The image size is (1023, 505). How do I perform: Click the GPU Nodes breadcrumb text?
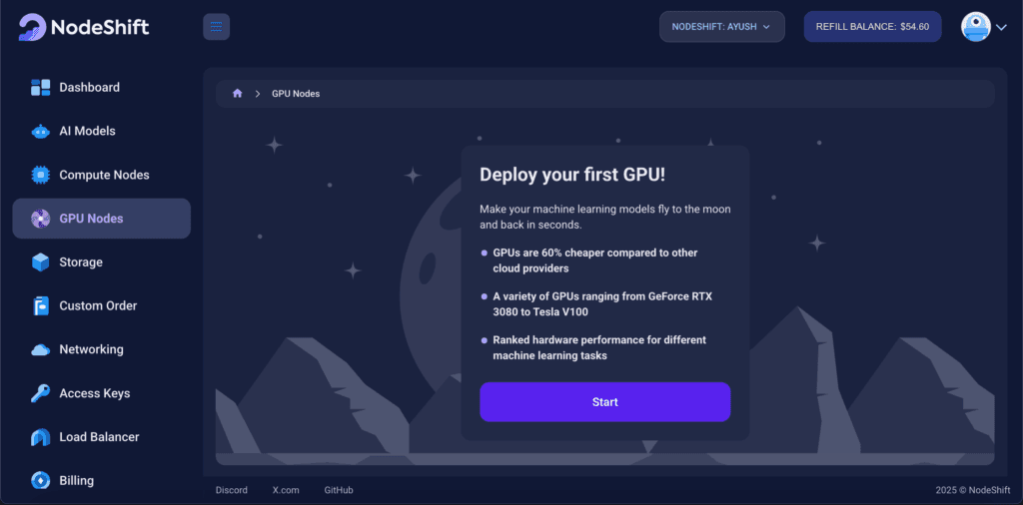coord(296,94)
